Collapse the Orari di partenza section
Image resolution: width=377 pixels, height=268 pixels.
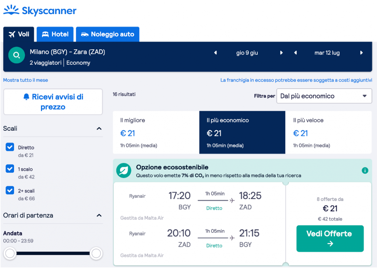click(99, 215)
